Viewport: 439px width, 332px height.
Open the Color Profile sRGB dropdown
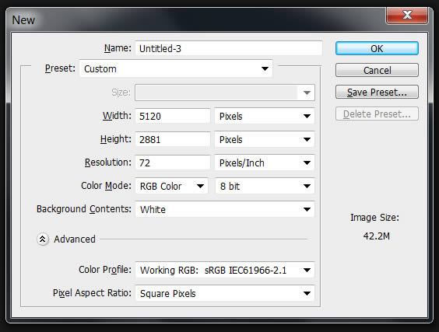click(x=225, y=270)
